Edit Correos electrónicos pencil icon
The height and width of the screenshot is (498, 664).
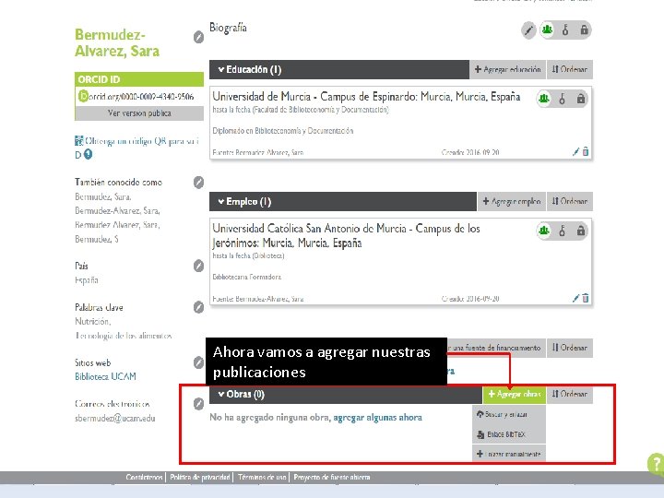click(x=198, y=404)
